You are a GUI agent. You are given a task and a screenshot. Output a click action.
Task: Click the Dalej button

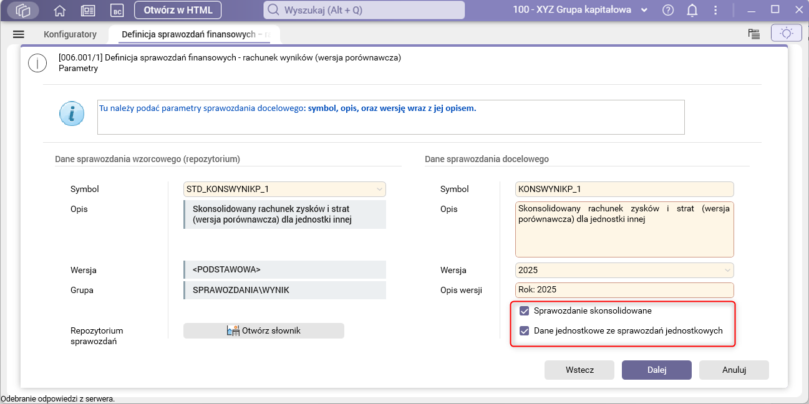click(x=656, y=370)
